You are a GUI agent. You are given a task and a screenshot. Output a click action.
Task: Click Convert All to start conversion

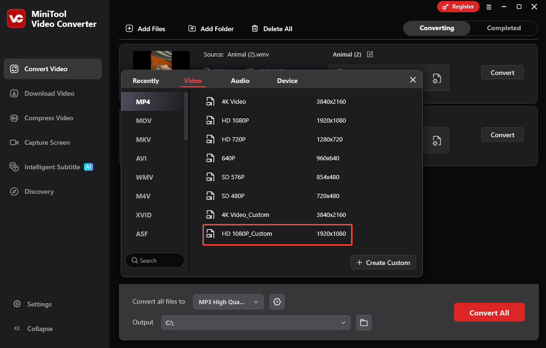(x=489, y=312)
